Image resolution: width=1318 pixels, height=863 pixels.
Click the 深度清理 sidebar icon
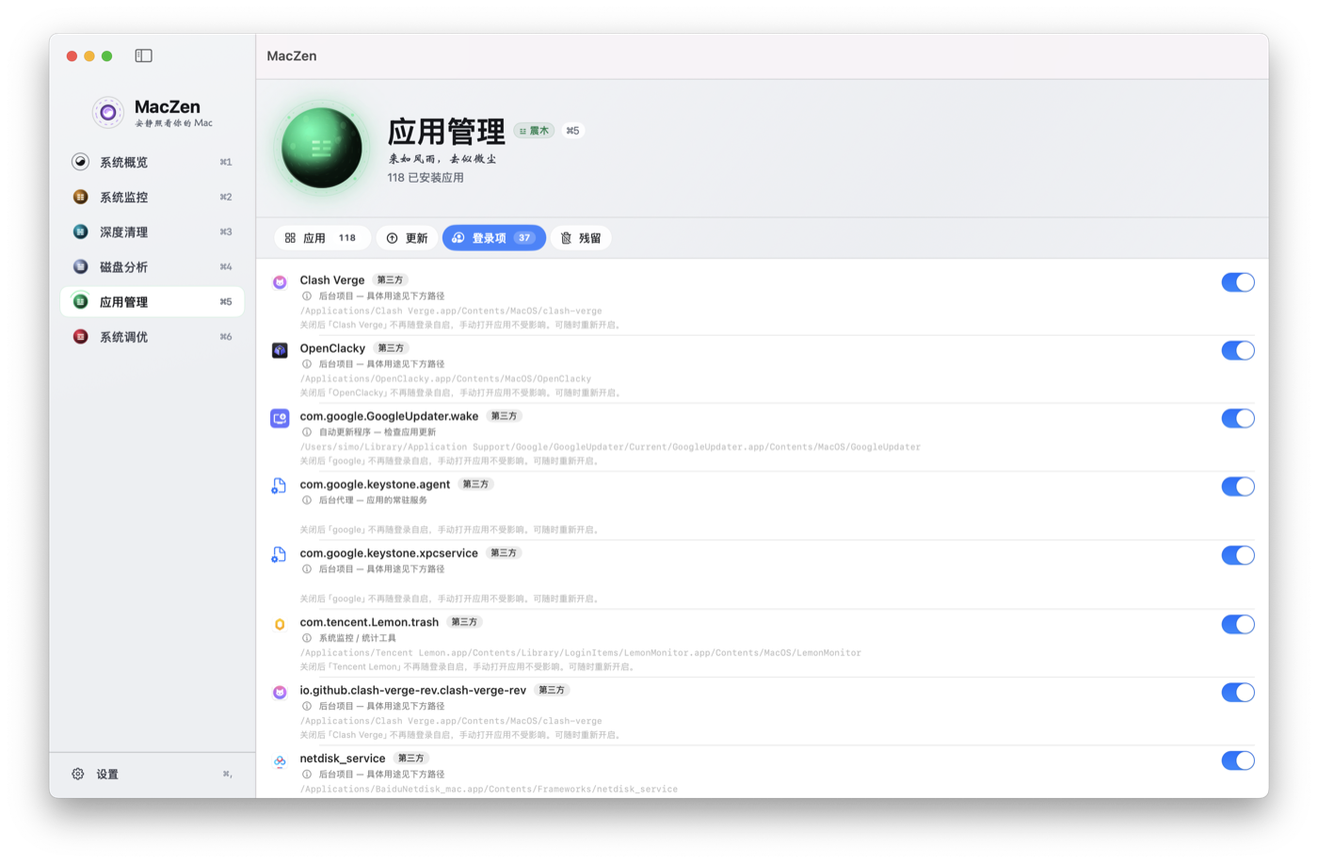(81, 232)
